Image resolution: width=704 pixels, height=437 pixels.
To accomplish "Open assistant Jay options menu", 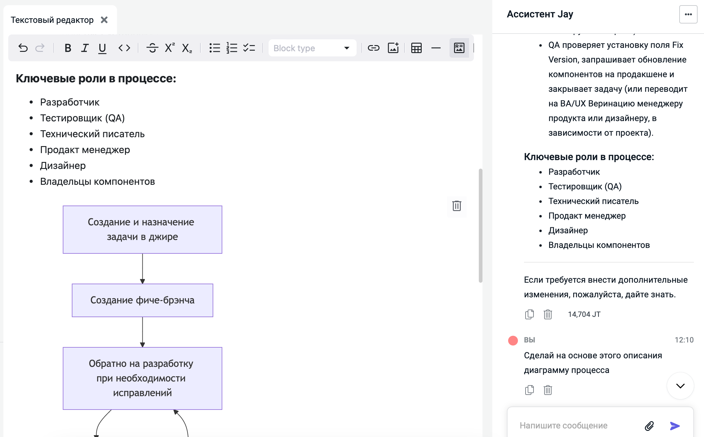I will point(688,14).
